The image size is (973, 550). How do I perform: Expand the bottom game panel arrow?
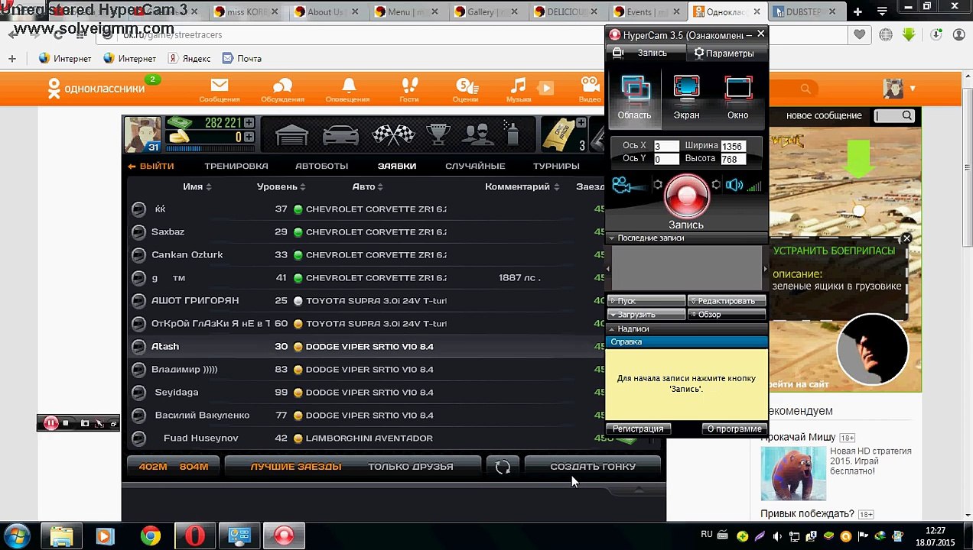[x=639, y=489]
